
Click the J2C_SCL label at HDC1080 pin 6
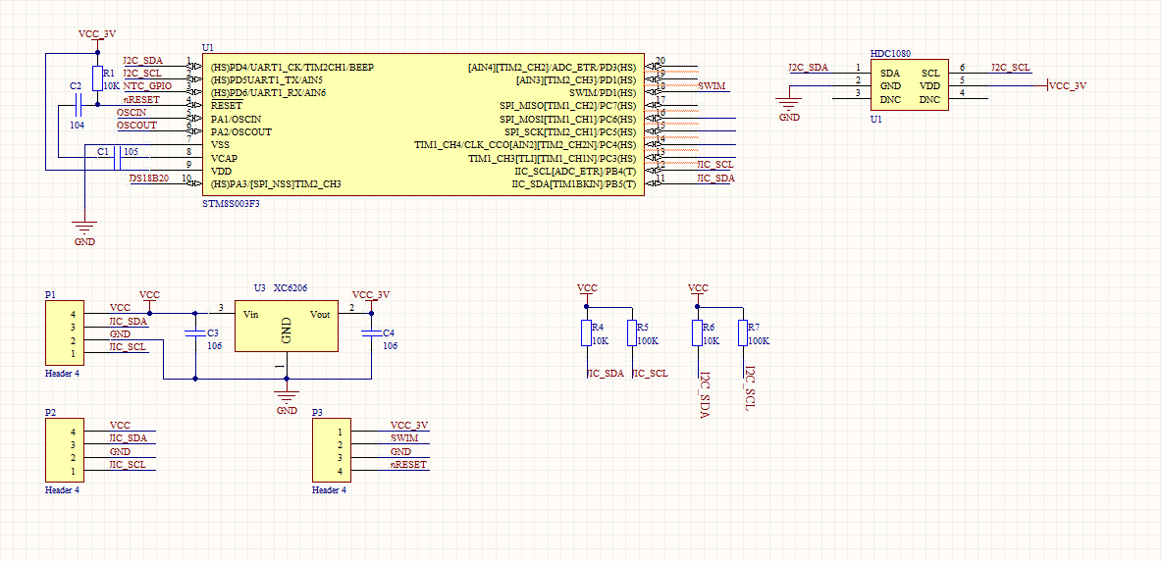[x=1010, y=68]
